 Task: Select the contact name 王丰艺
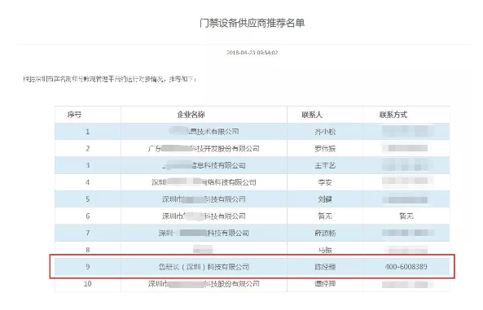pyautogui.click(x=325, y=166)
